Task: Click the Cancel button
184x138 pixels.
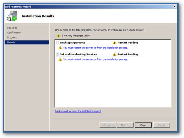Action: coord(162,125)
